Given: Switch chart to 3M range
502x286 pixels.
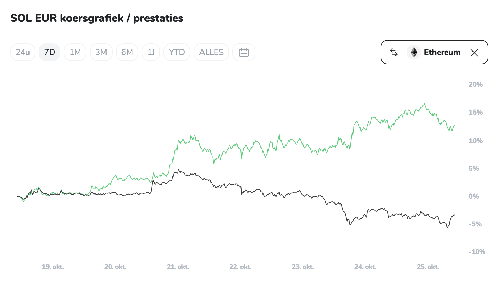Looking at the screenshot, I should point(101,52).
